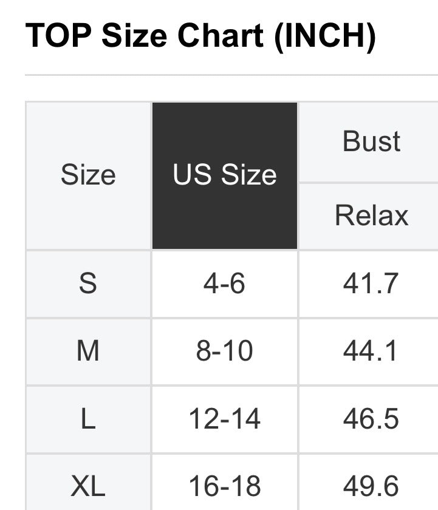Select the US Size column header

(225, 175)
